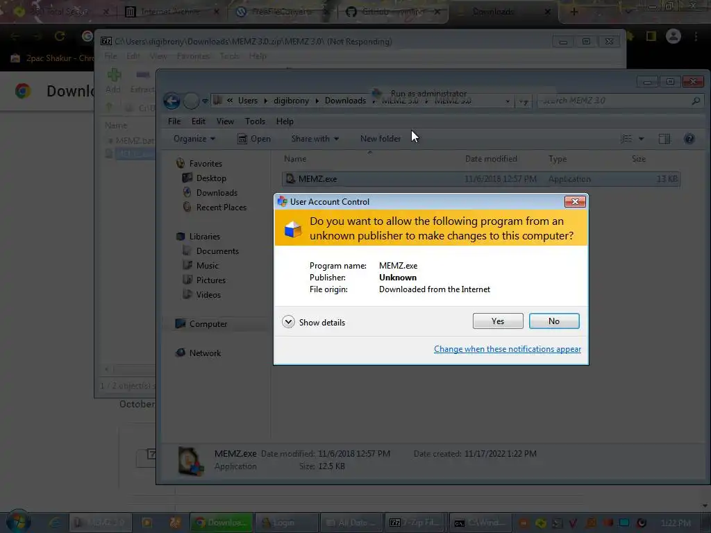Toggle the preview pane icon

coord(664,139)
